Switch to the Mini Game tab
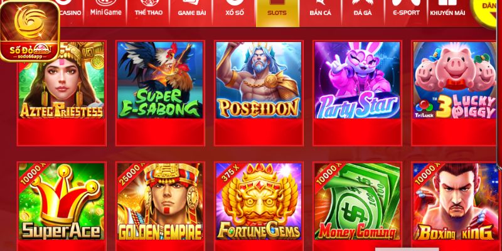Viewport: 502px width, 251px height. (105, 12)
